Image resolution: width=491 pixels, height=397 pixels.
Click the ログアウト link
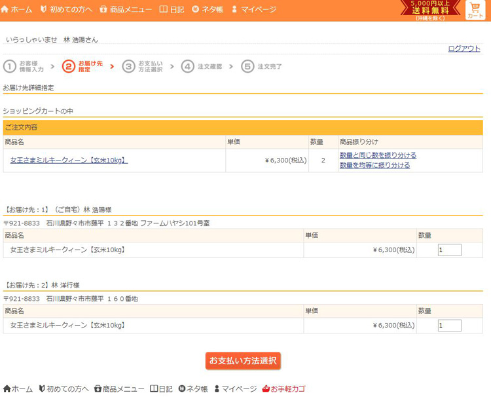pos(464,48)
